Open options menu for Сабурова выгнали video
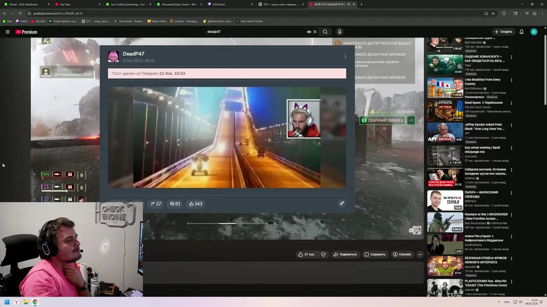Screen dimensions: 547x307 [x=512, y=170]
